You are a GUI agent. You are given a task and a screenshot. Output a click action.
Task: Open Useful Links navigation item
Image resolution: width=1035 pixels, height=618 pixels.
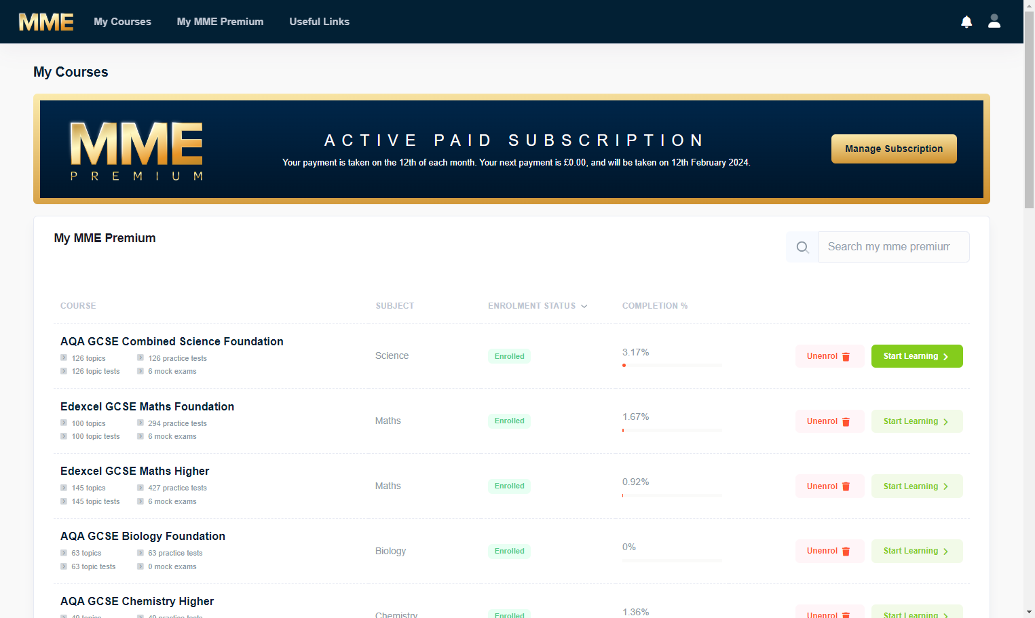(319, 22)
